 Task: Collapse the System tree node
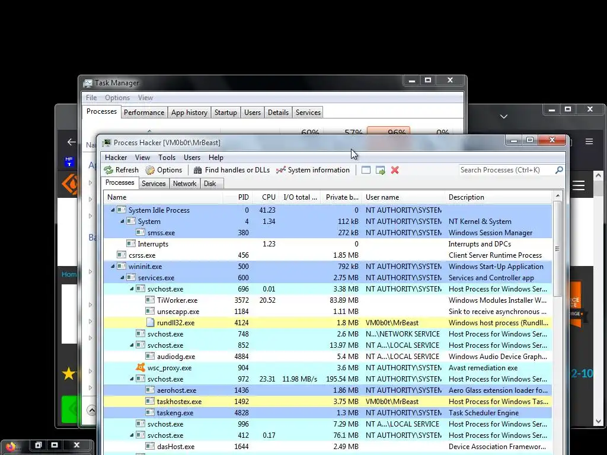coord(122,222)
